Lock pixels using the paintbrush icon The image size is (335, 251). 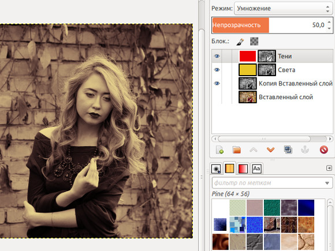[240, 42]
